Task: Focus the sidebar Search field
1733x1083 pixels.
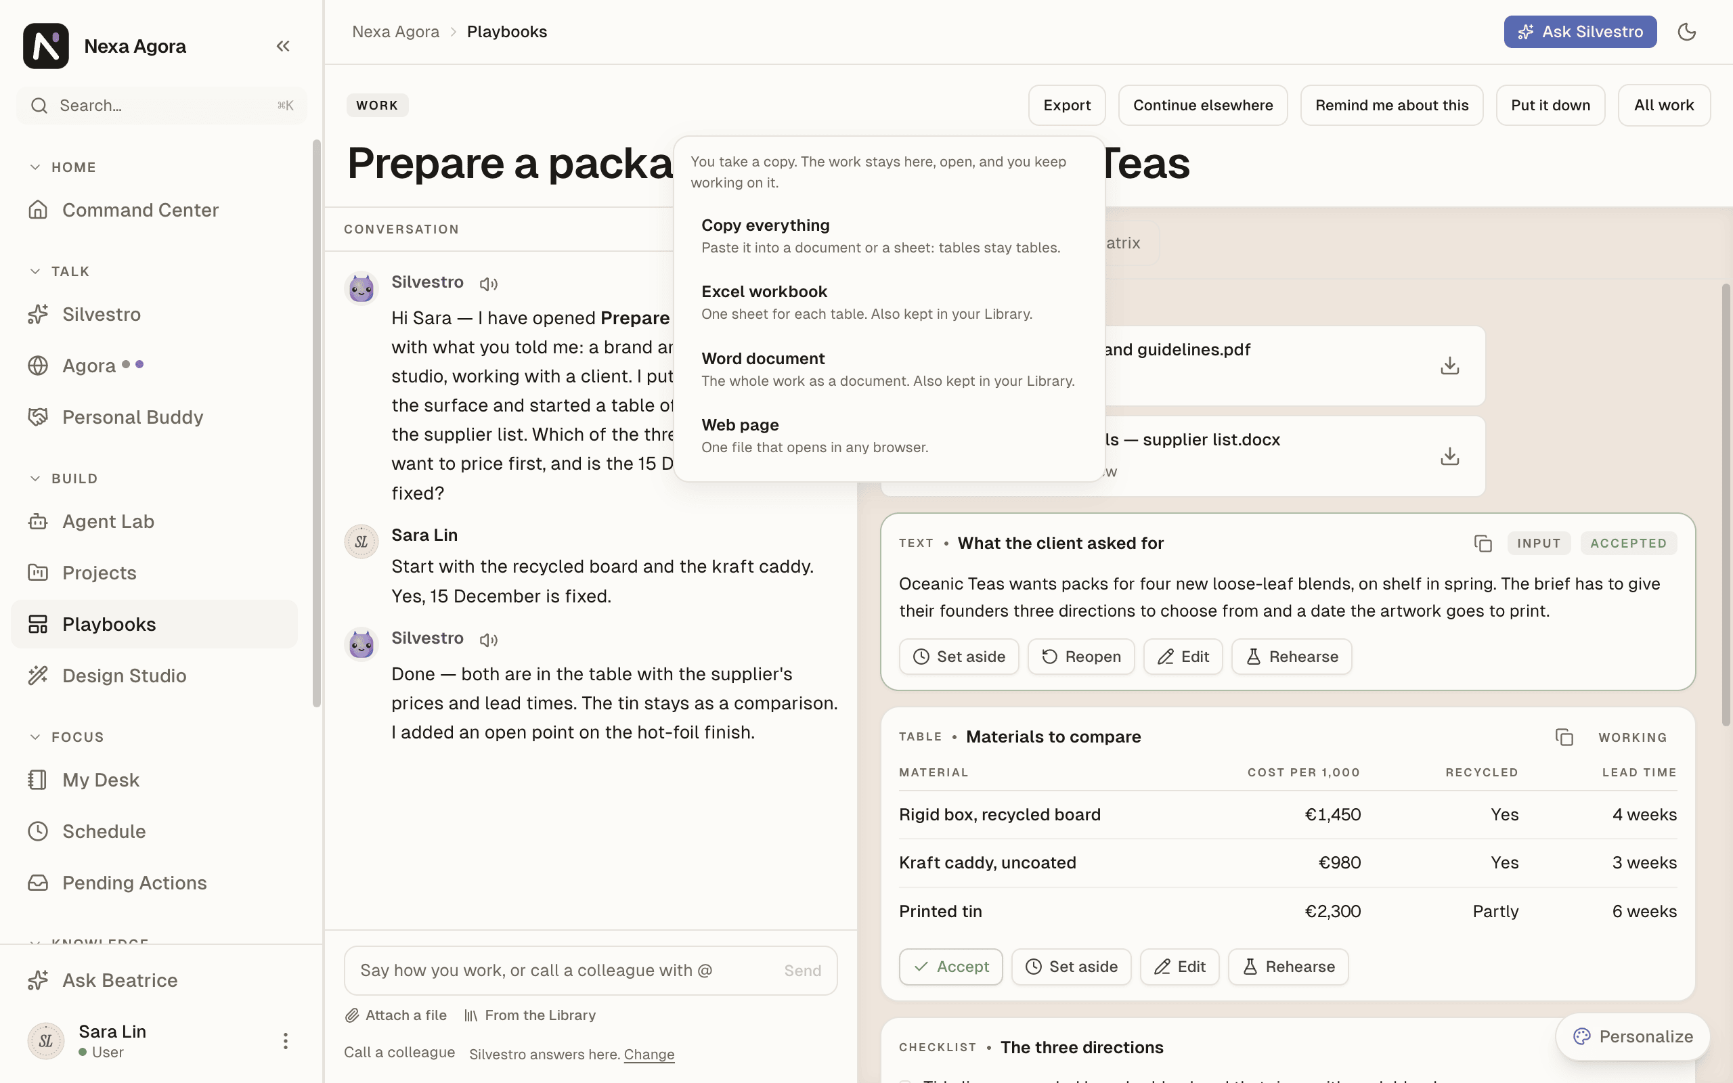Action: click(162, 106)
